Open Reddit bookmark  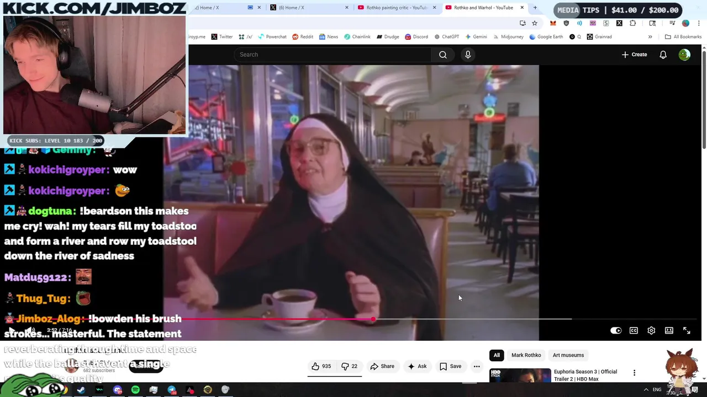[x=303, y=37]
